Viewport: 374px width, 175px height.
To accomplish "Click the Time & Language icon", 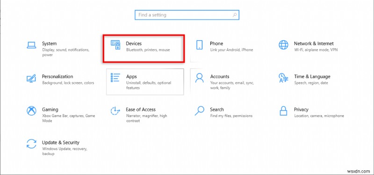I will click(x=283, y=78).
